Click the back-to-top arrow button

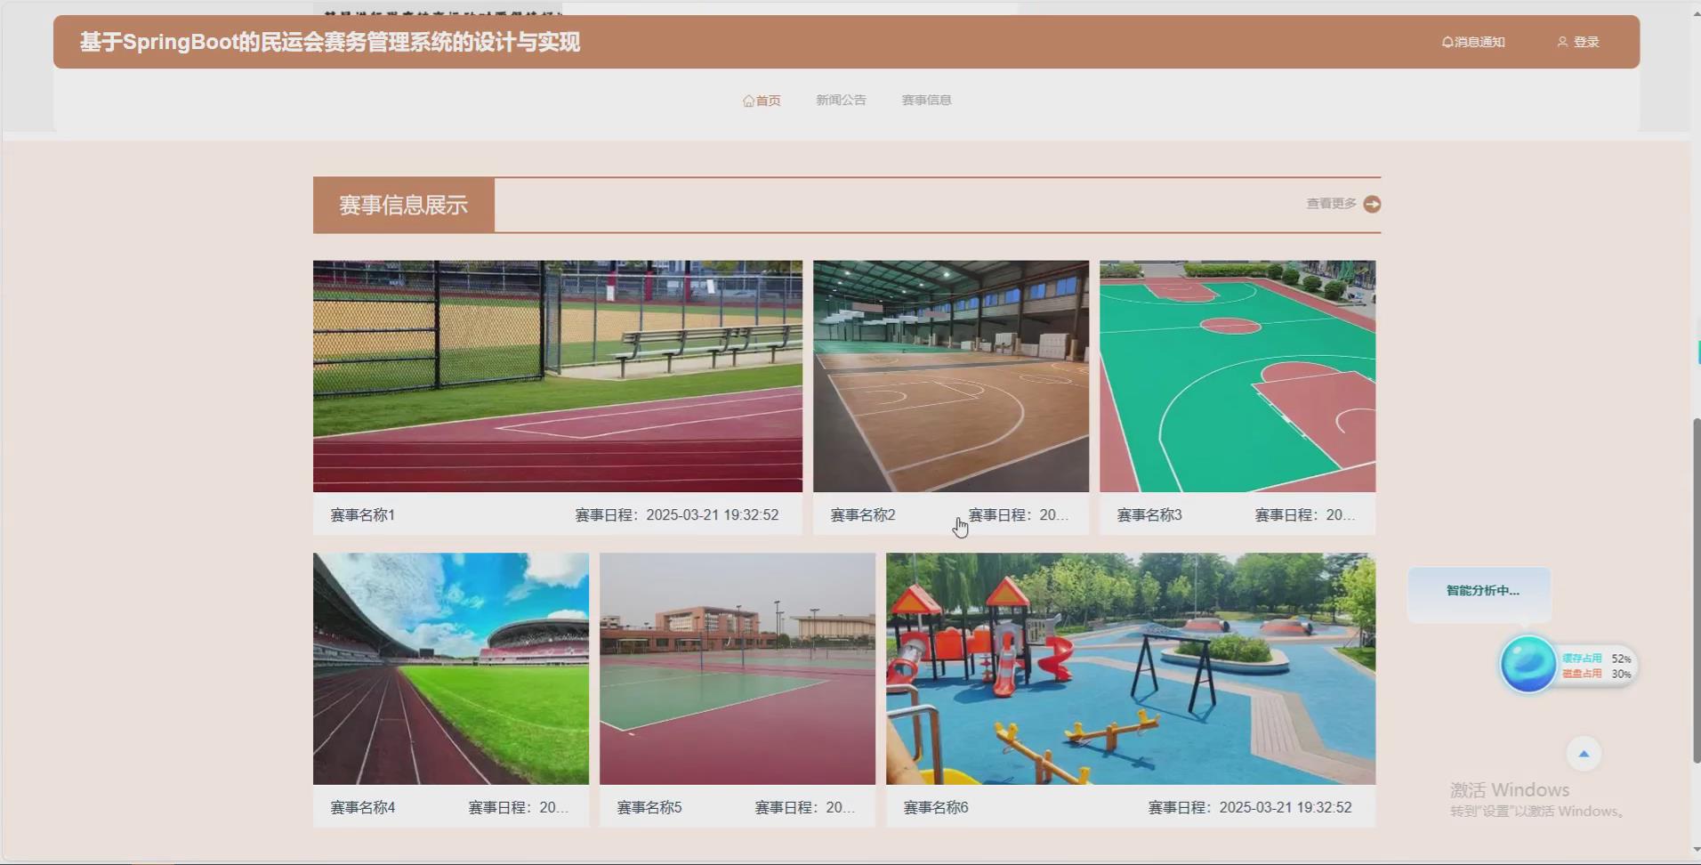[1583, 753]
